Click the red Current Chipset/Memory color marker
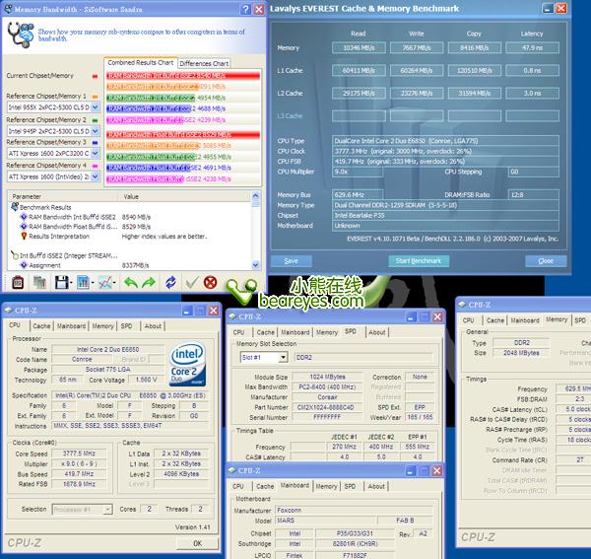The image size is (591, 559). tap(95, 77)
